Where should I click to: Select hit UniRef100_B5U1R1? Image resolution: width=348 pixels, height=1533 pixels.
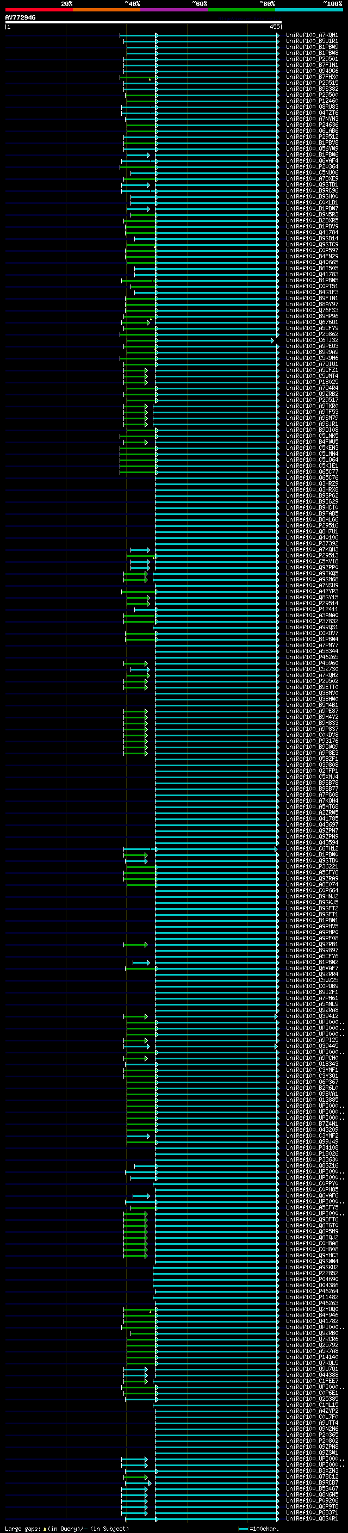pos(312,41)
